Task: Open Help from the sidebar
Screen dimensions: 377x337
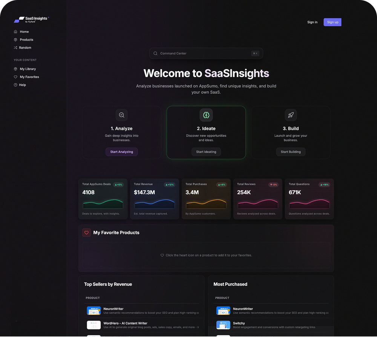Action: [x=23, y=85]
